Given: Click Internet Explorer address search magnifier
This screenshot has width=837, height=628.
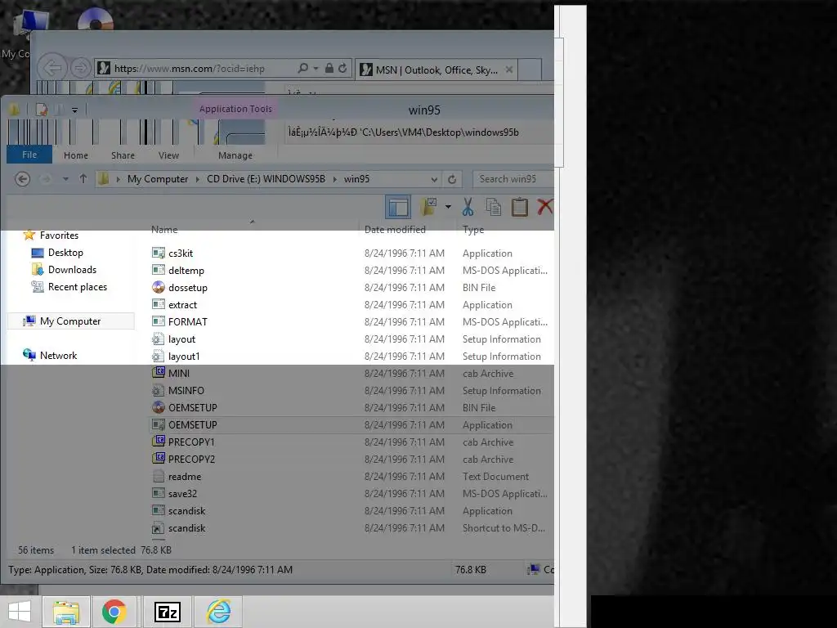Looking at the screenshot, I should [x=302, y=68].
